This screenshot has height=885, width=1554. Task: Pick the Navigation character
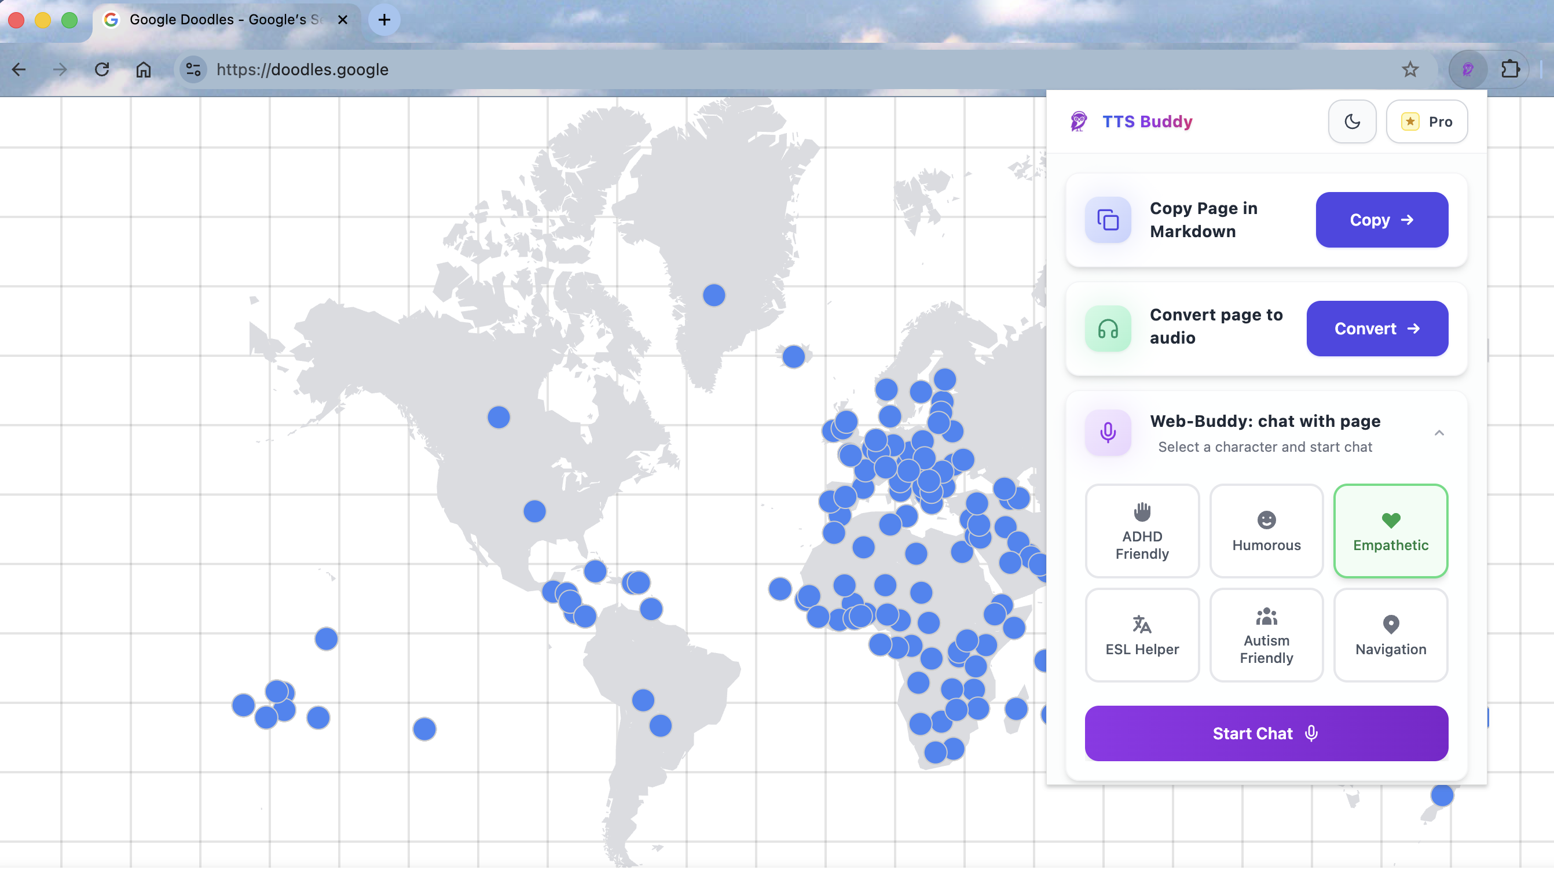click(x=1390, y=635)
